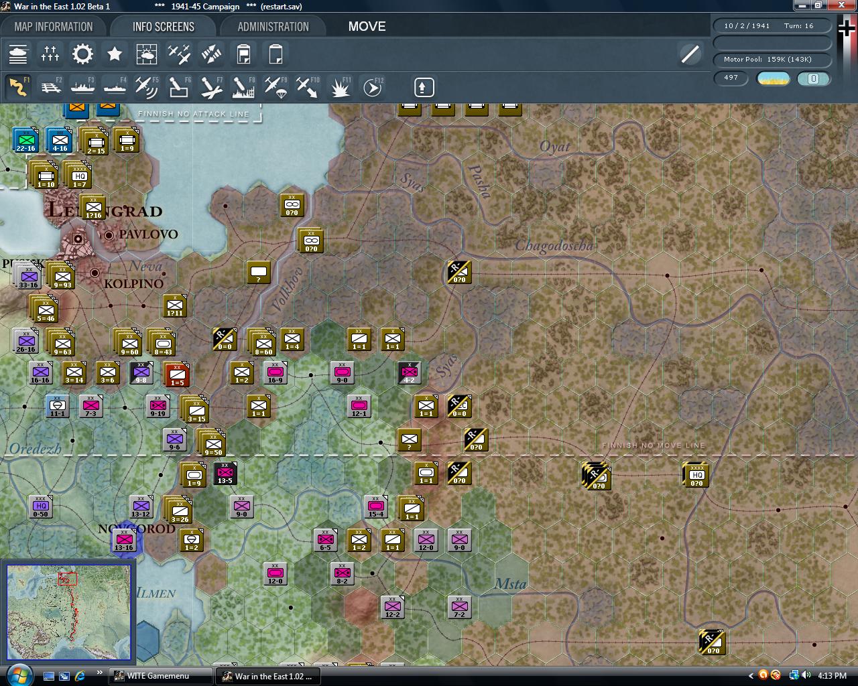This screenshot has height=686, width=858.
Task: Open the air doctrine planes icon
Action: pos(179,54)
